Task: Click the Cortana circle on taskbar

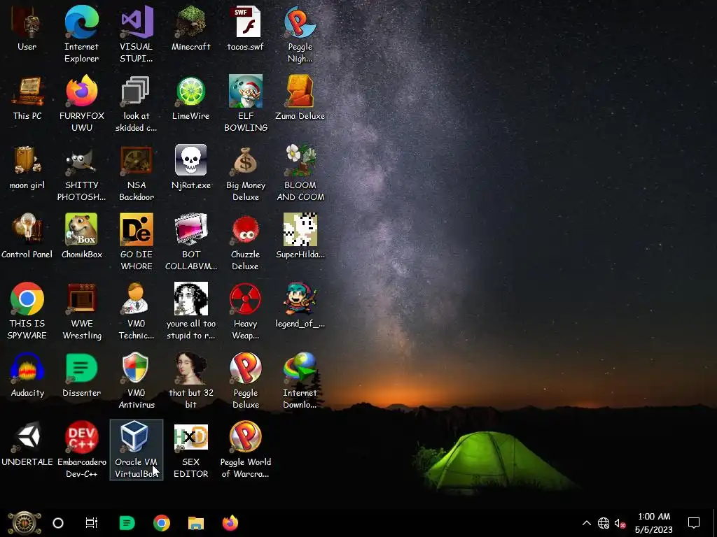Action: (58, 523)
